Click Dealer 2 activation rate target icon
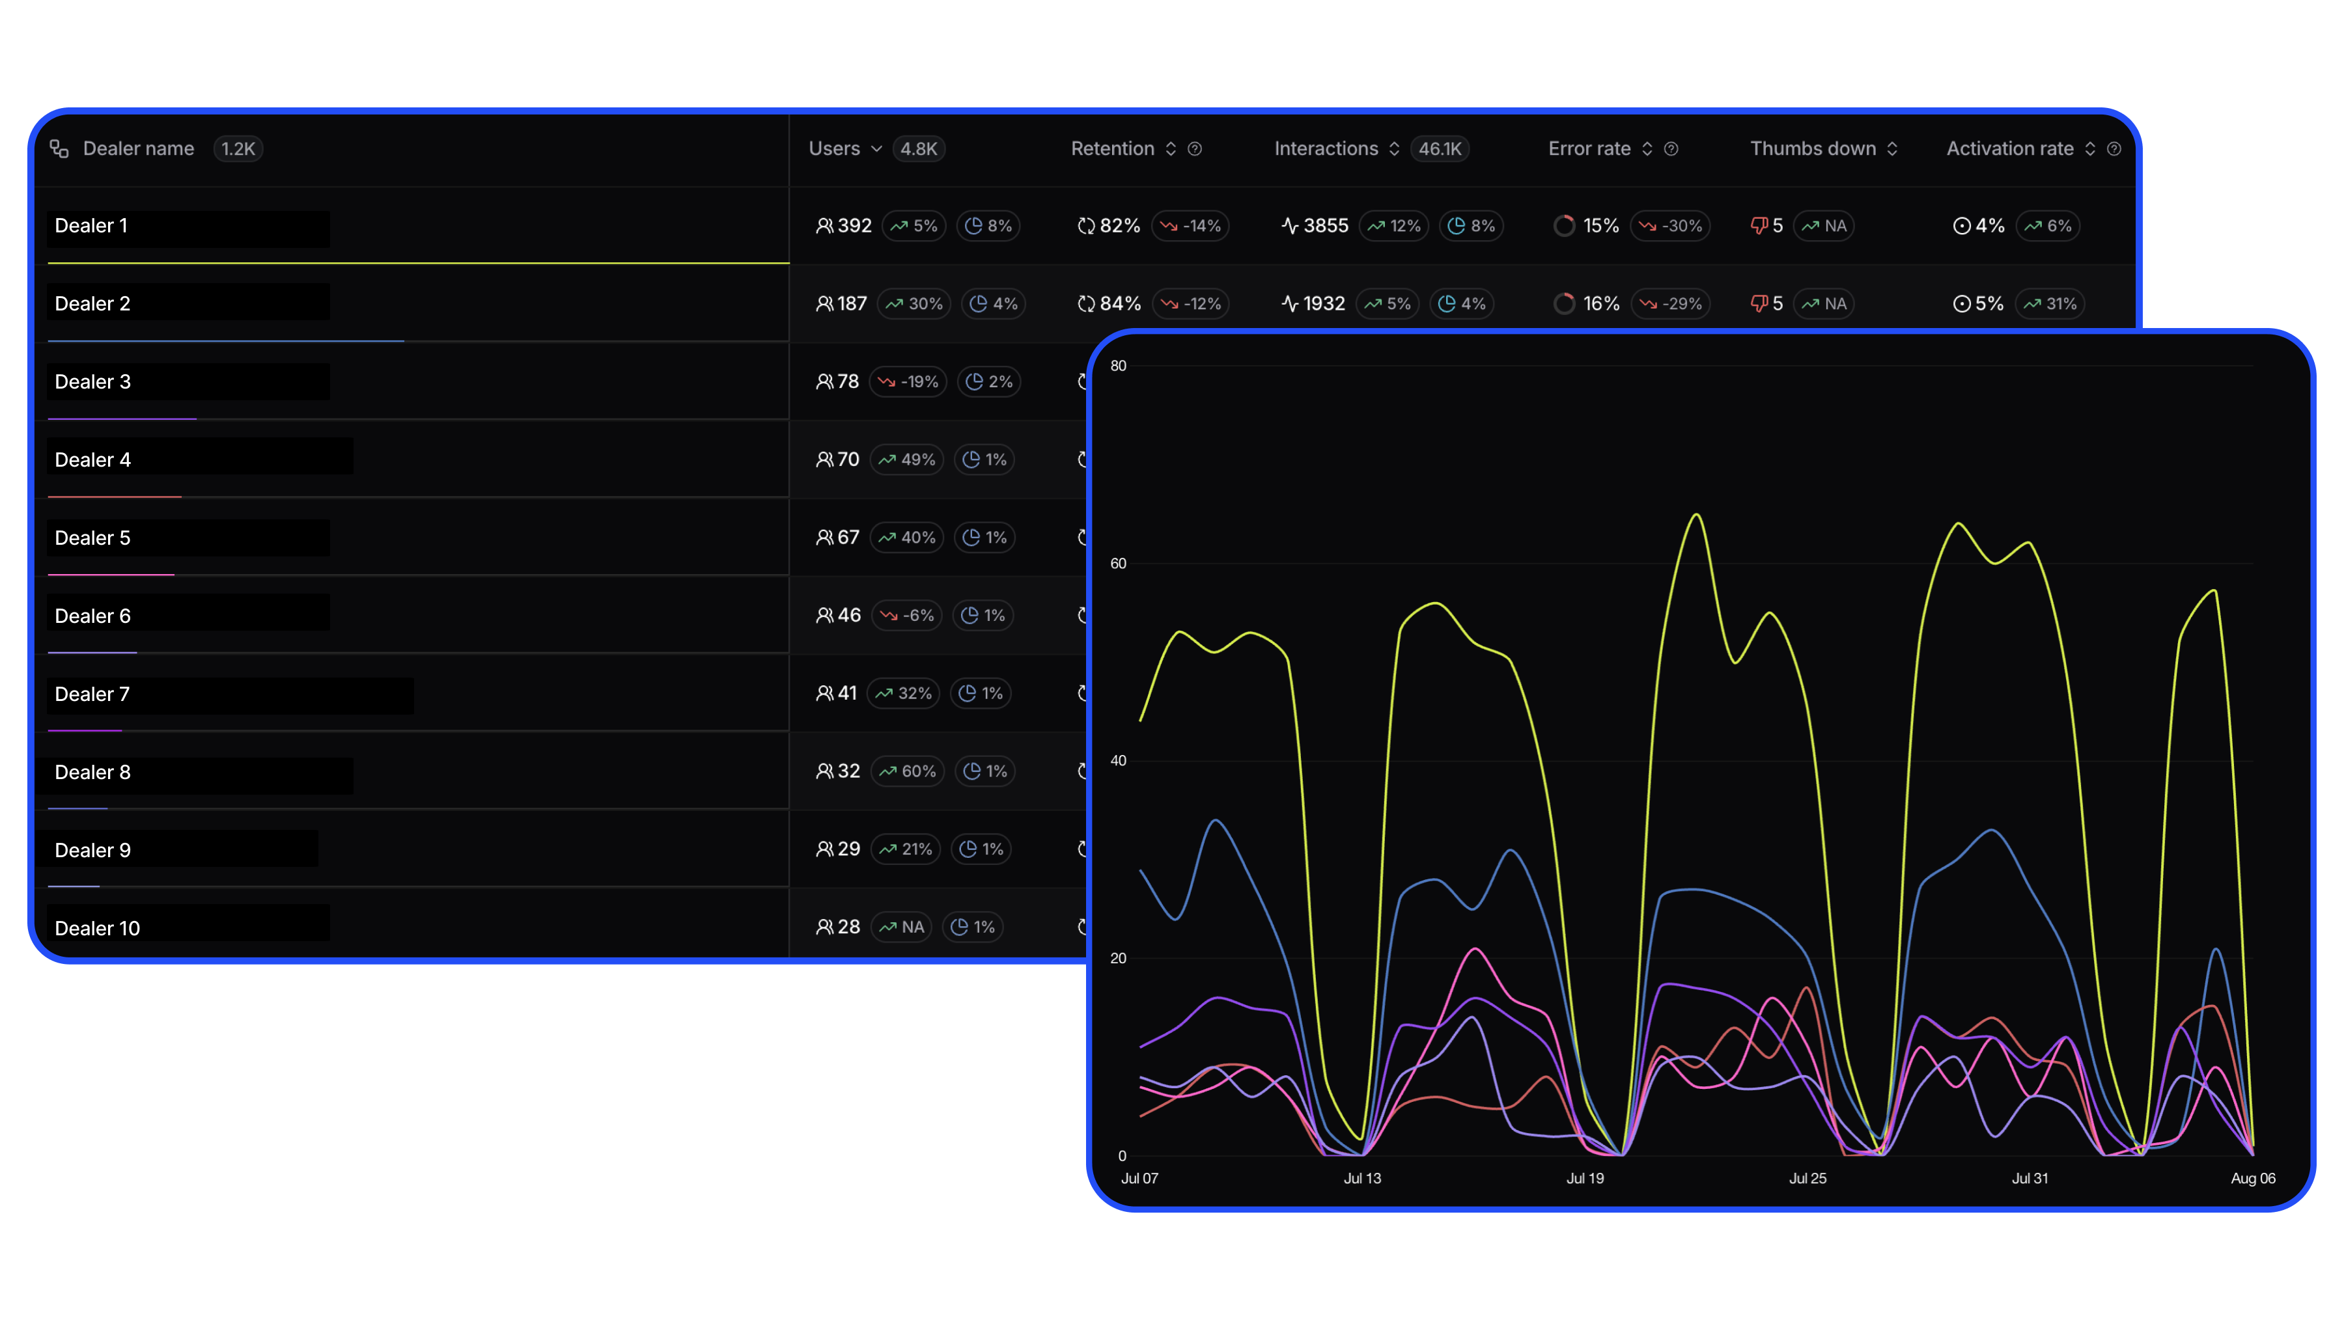 [x=1962, y=304]
